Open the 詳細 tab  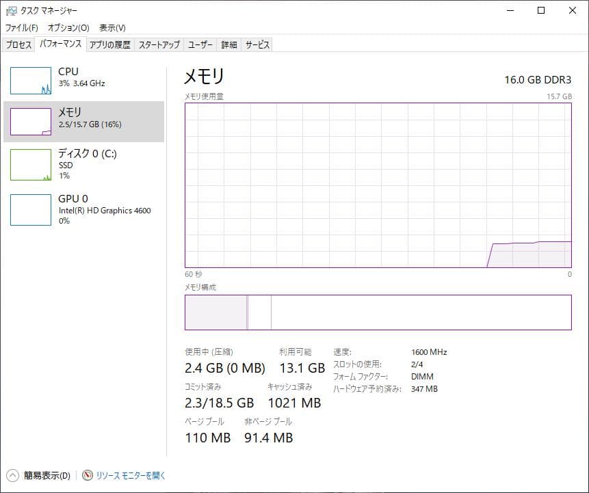click(228, 44)
